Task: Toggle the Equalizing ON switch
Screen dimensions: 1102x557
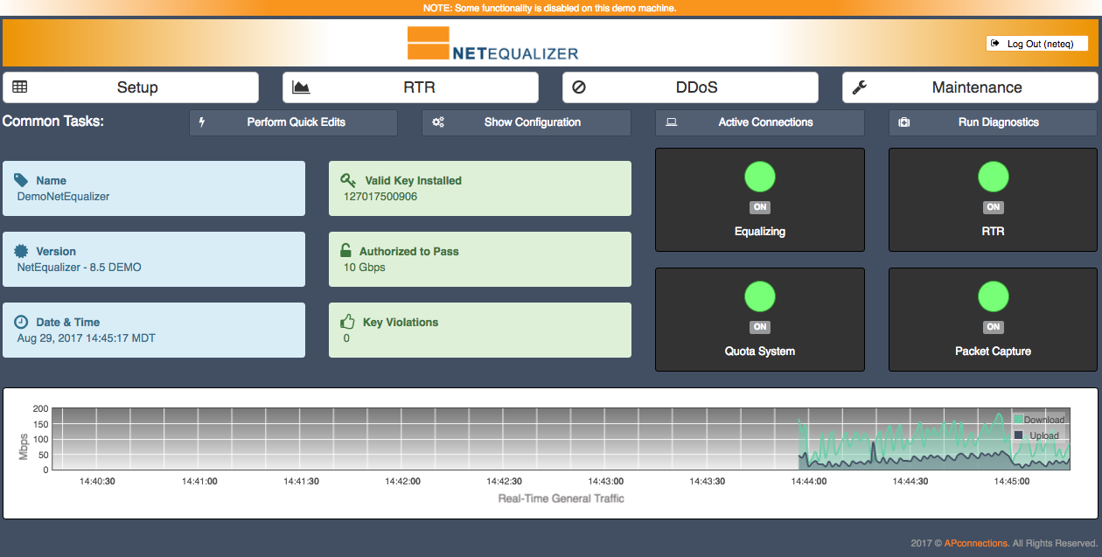Action: tap(760, 207)
